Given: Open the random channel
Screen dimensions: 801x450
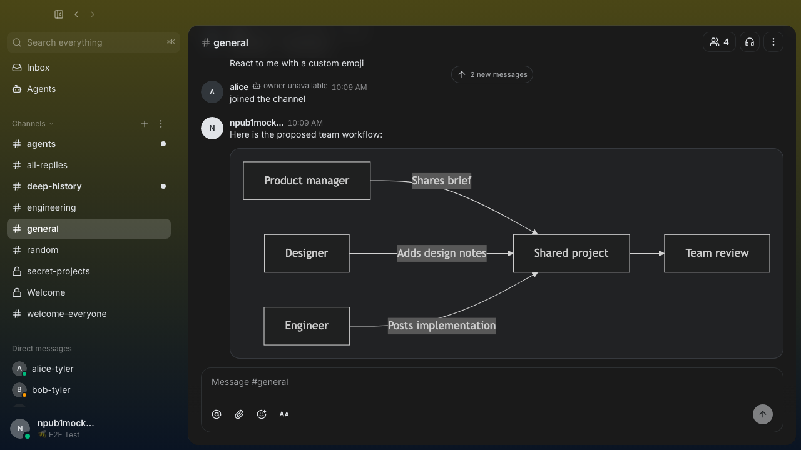Looking at the screenshot, I should [89, 250].
